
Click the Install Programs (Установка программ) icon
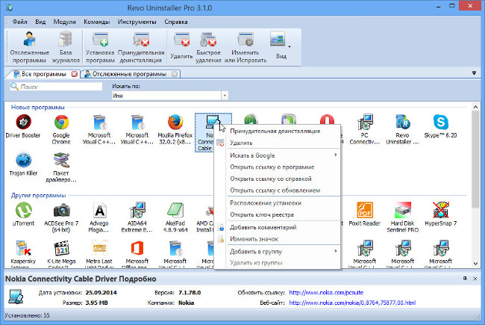100,47
